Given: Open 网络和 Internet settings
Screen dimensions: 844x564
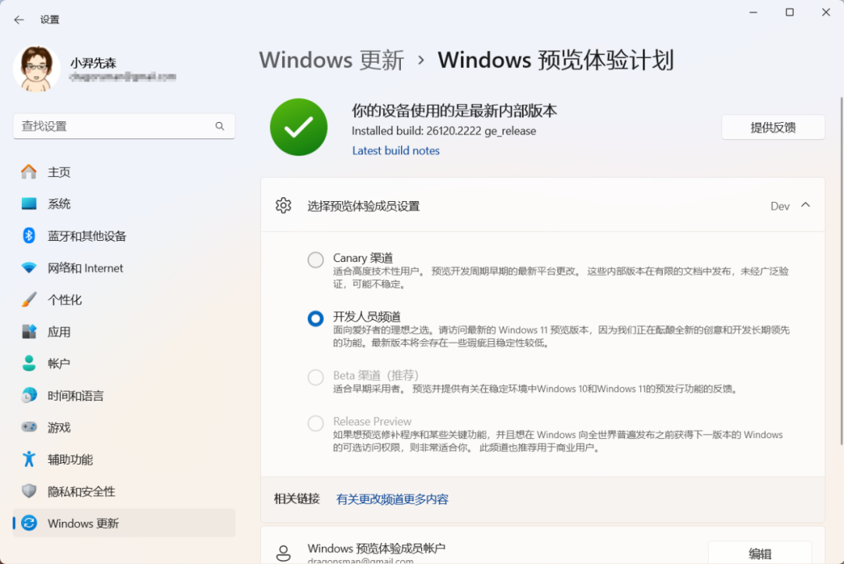Looking at the screenshot, I should tap(124, 268).
